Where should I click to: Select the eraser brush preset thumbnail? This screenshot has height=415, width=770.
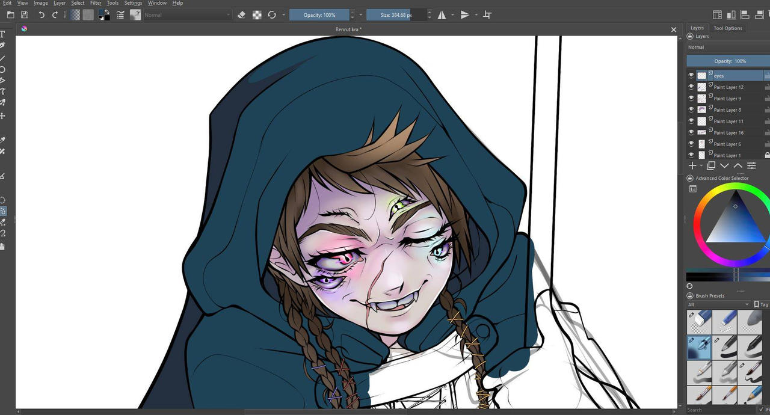[x=699, y=322]
